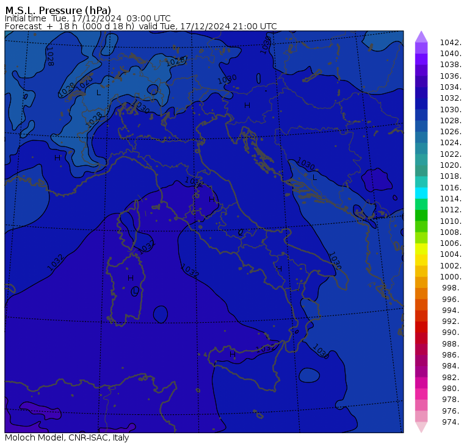The width and height of the screenshot is (464, 446).
Task: Click the teal 1018–1020 legend band
Action: (421, 171)
